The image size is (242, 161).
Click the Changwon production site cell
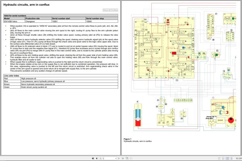tap(38, 21)
